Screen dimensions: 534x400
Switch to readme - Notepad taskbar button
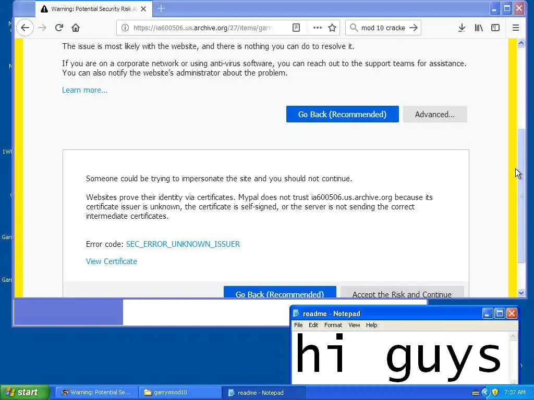[263, 393]
